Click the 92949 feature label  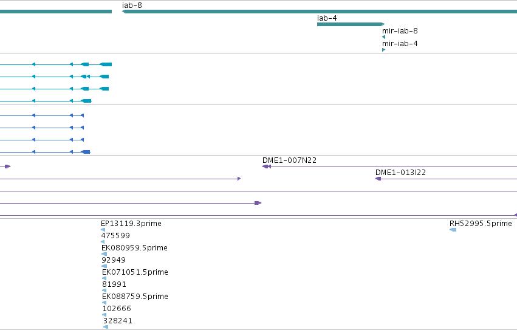point(114,260)
